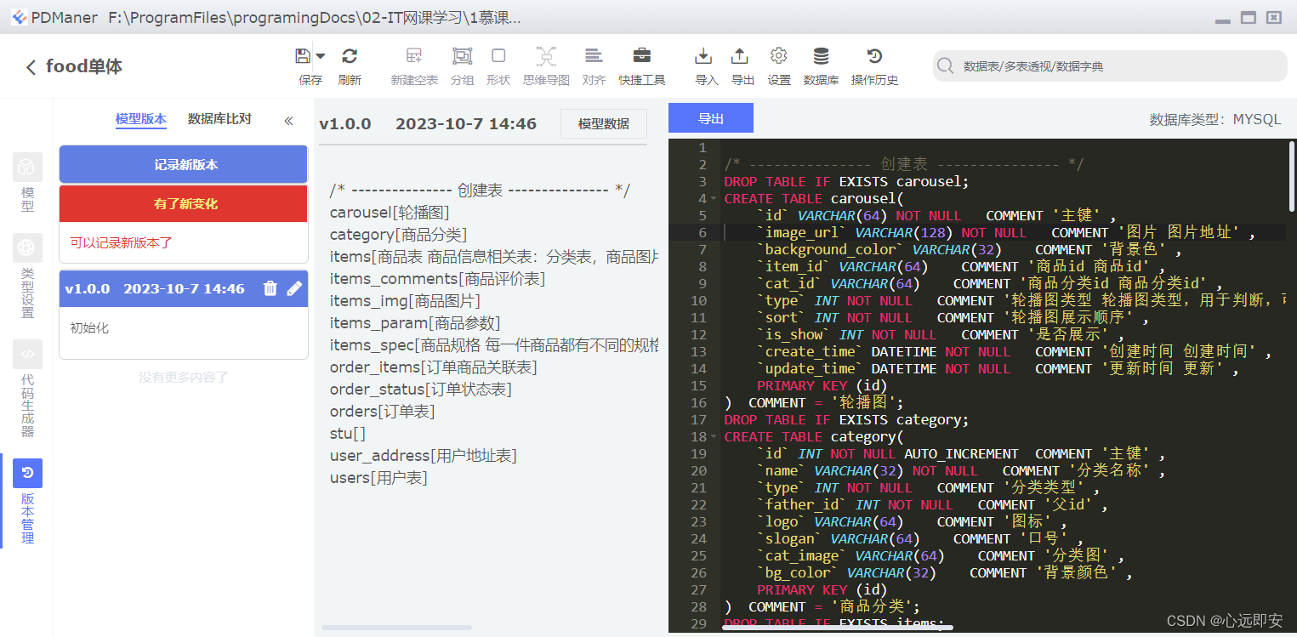Viewport: 1297px width, 637px height.
Task: Click the blue 导出 export button
Action: [x=710, y=118]
